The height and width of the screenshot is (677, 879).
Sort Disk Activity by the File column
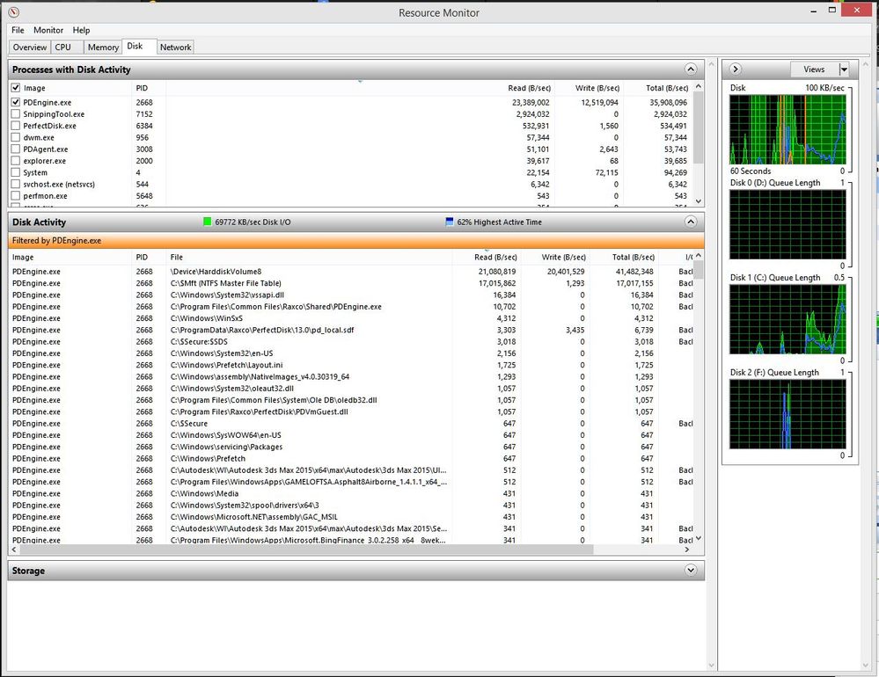pos(177,257)
